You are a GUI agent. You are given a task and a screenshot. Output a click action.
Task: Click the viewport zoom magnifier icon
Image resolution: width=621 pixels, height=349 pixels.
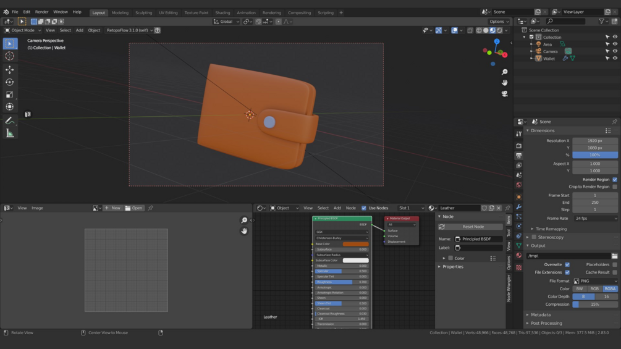(504, 72)
